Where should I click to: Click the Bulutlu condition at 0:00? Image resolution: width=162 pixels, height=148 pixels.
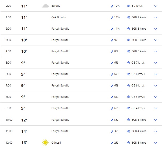[x=56, y=6]
